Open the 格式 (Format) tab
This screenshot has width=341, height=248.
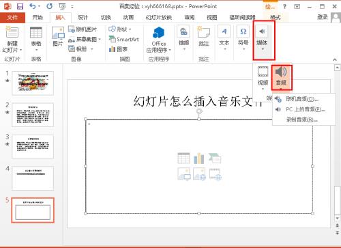276,18
